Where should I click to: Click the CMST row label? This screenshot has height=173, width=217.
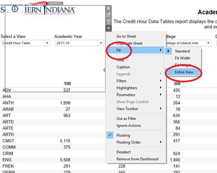8,141
